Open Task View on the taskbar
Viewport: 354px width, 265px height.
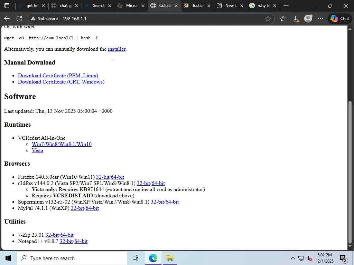[135, 258]
